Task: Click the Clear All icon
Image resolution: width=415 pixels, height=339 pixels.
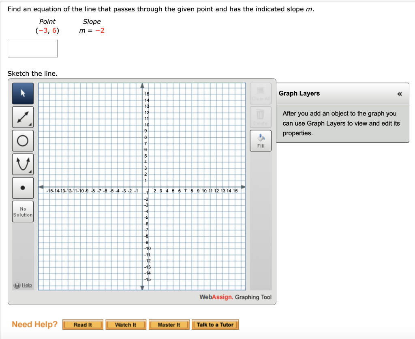Action: point(261,93)
